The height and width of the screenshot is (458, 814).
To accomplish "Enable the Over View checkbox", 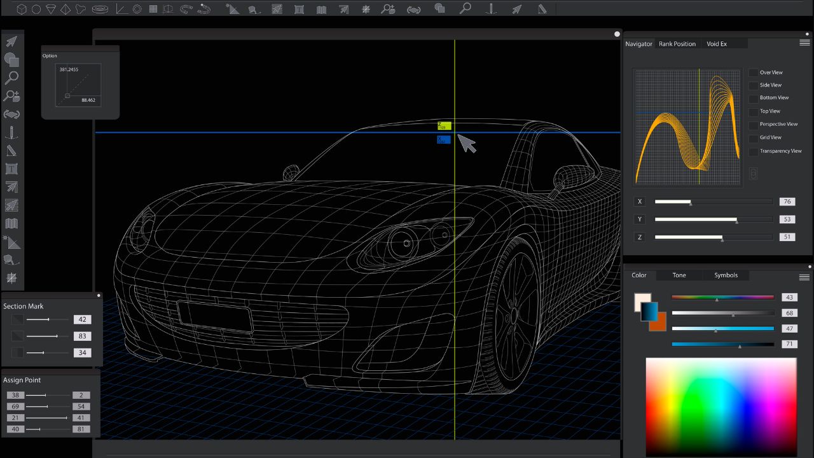I will pos(753,73).
